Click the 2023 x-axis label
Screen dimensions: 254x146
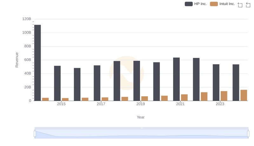click(220, 104)
